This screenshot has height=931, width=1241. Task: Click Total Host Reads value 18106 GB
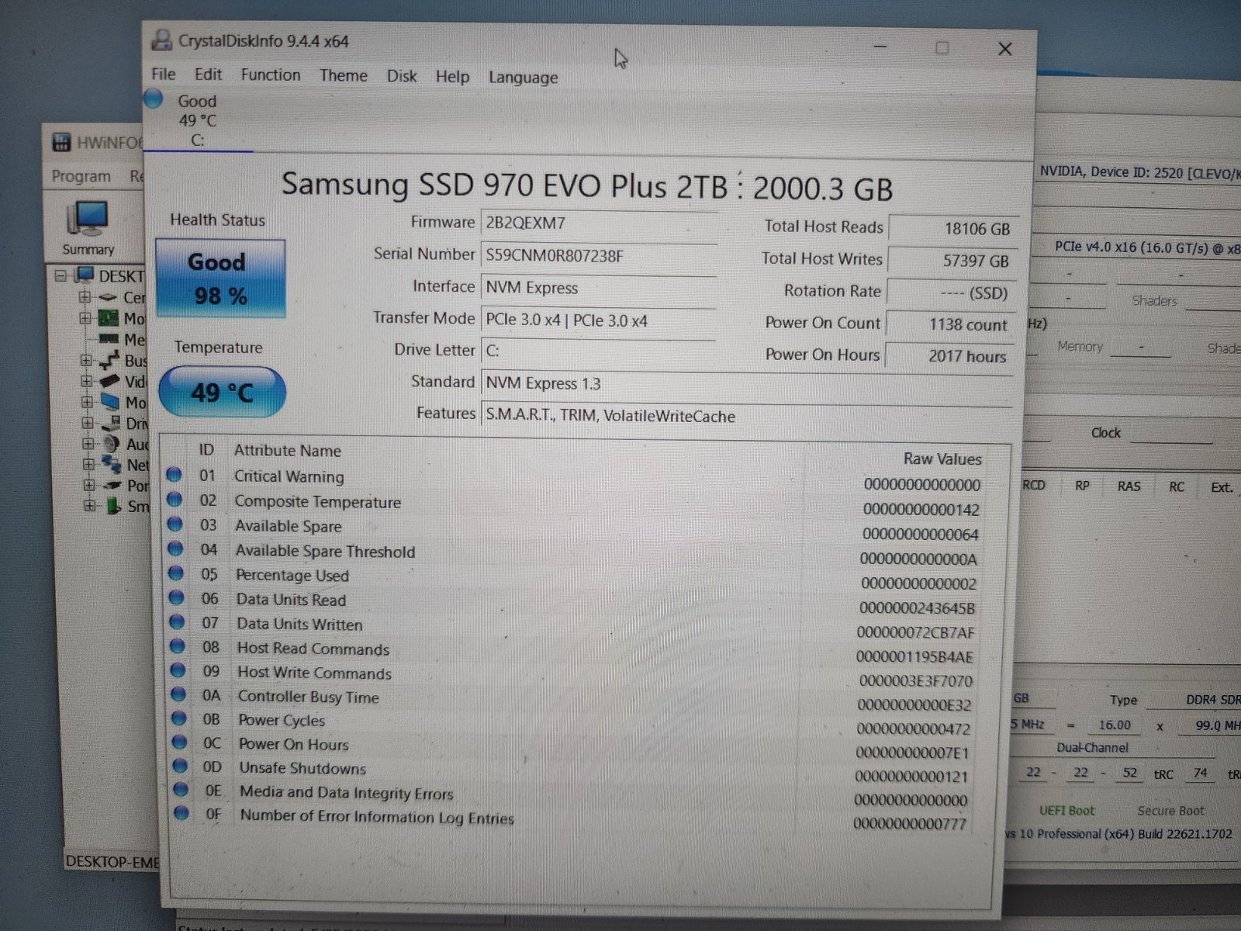(x=952, y=228)
